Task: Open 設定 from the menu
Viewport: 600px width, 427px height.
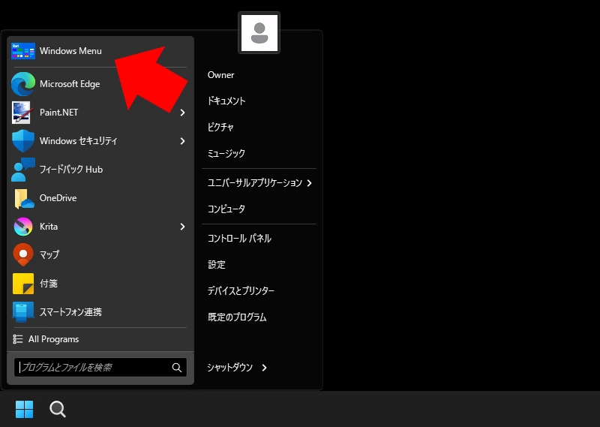Action: [x=217, y=265]
